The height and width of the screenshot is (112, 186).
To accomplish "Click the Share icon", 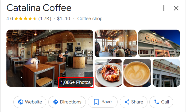I will 127,102.
